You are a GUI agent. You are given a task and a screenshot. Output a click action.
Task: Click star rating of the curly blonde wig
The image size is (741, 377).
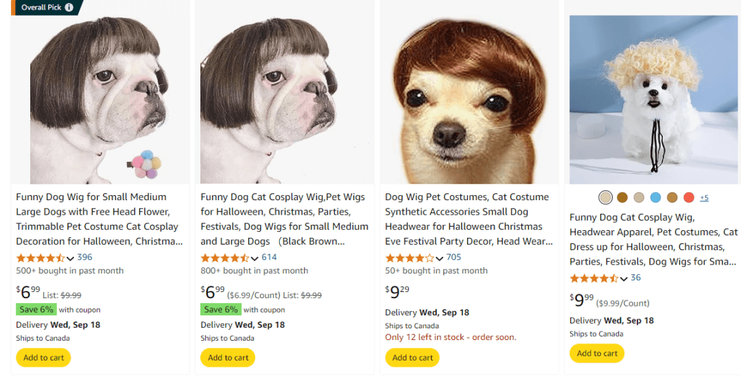pos(593,278)
